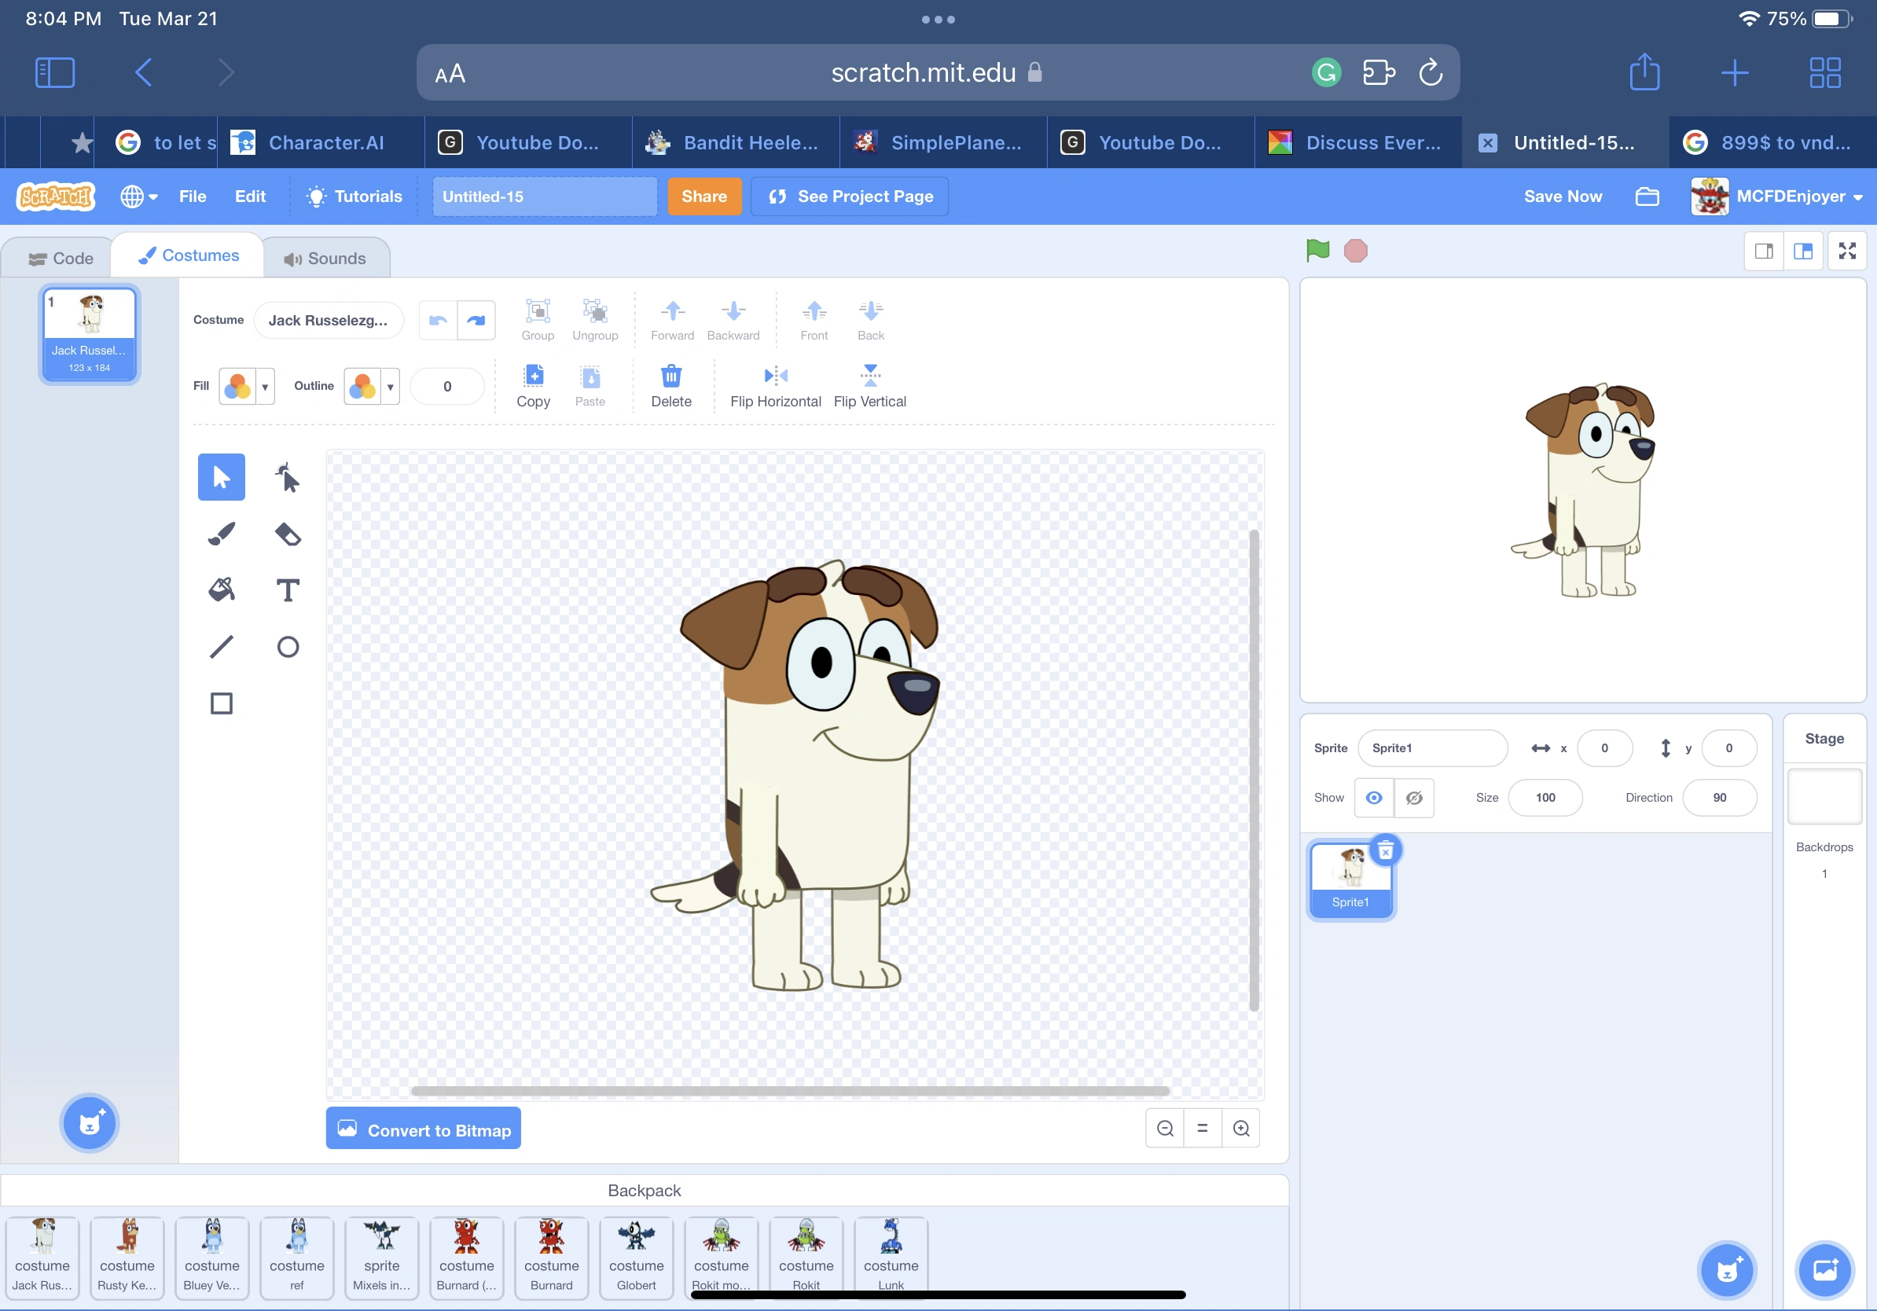Click Flip Horizontal icon
Image resolution: width=1877 pixels, height=1311 pixels.
tap(774, 376)
